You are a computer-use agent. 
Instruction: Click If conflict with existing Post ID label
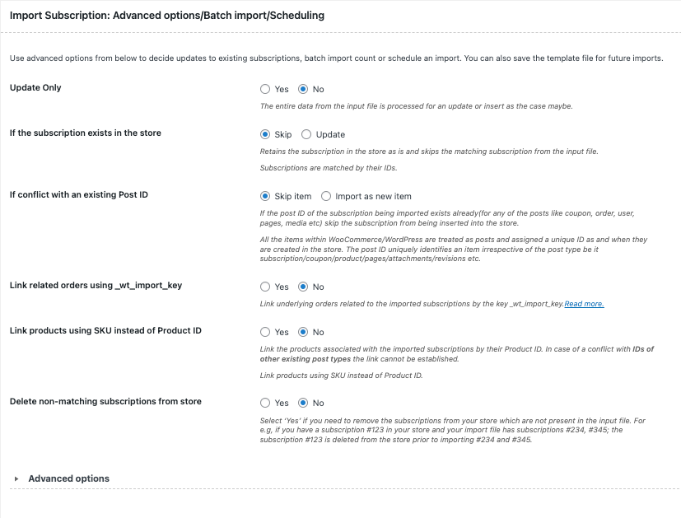[78, 194]
